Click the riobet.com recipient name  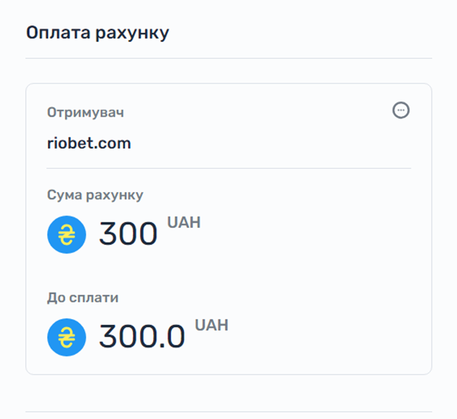tap(89, 143)
